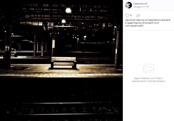Click the вокзале word in the caption
The width and height of the screenshot is (174, 121).
(x=166, y=20)
